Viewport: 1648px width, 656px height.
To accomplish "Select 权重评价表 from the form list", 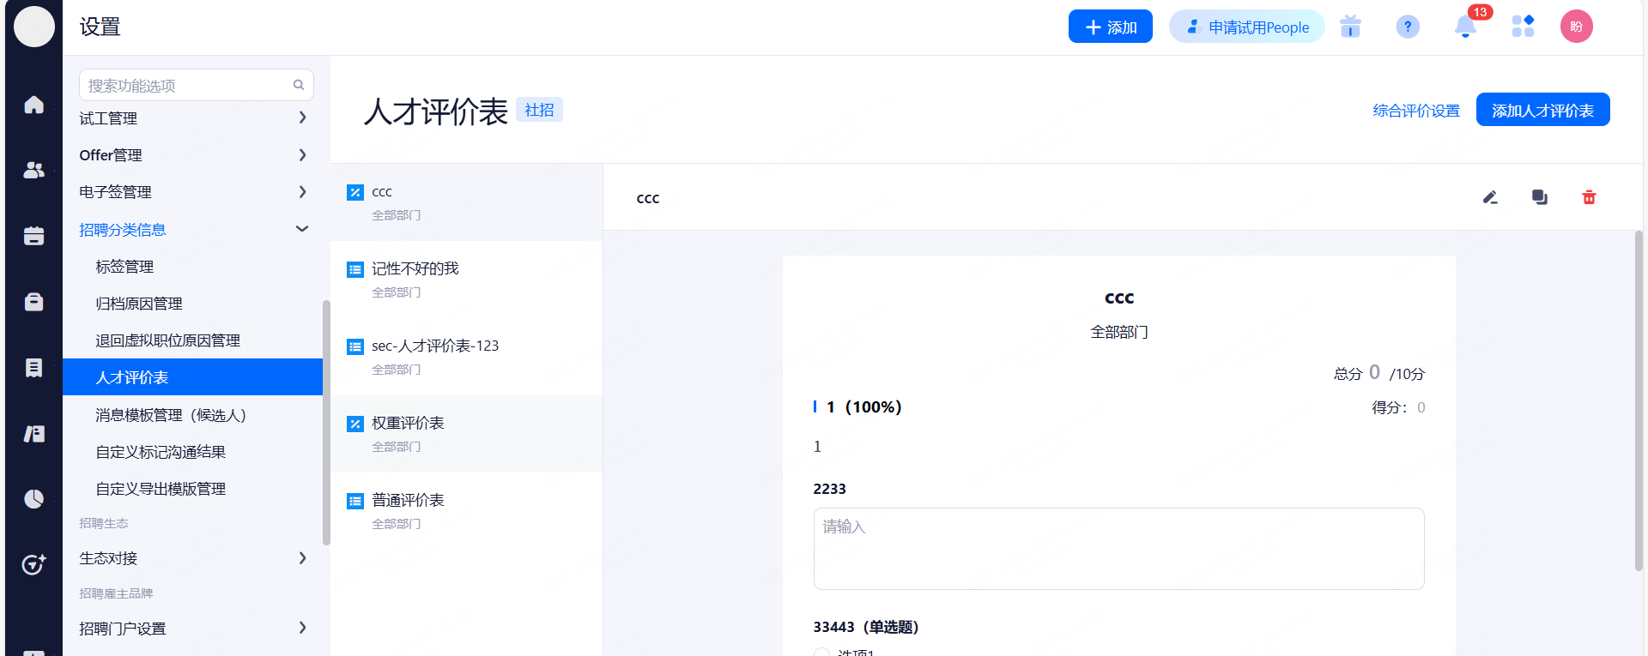I will (408, 424).
